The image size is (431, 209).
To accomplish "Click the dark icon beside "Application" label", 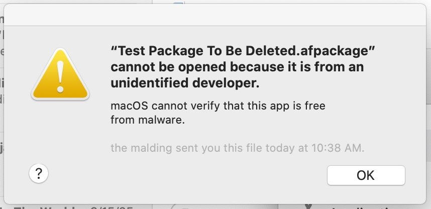I will tap(308, 207).
